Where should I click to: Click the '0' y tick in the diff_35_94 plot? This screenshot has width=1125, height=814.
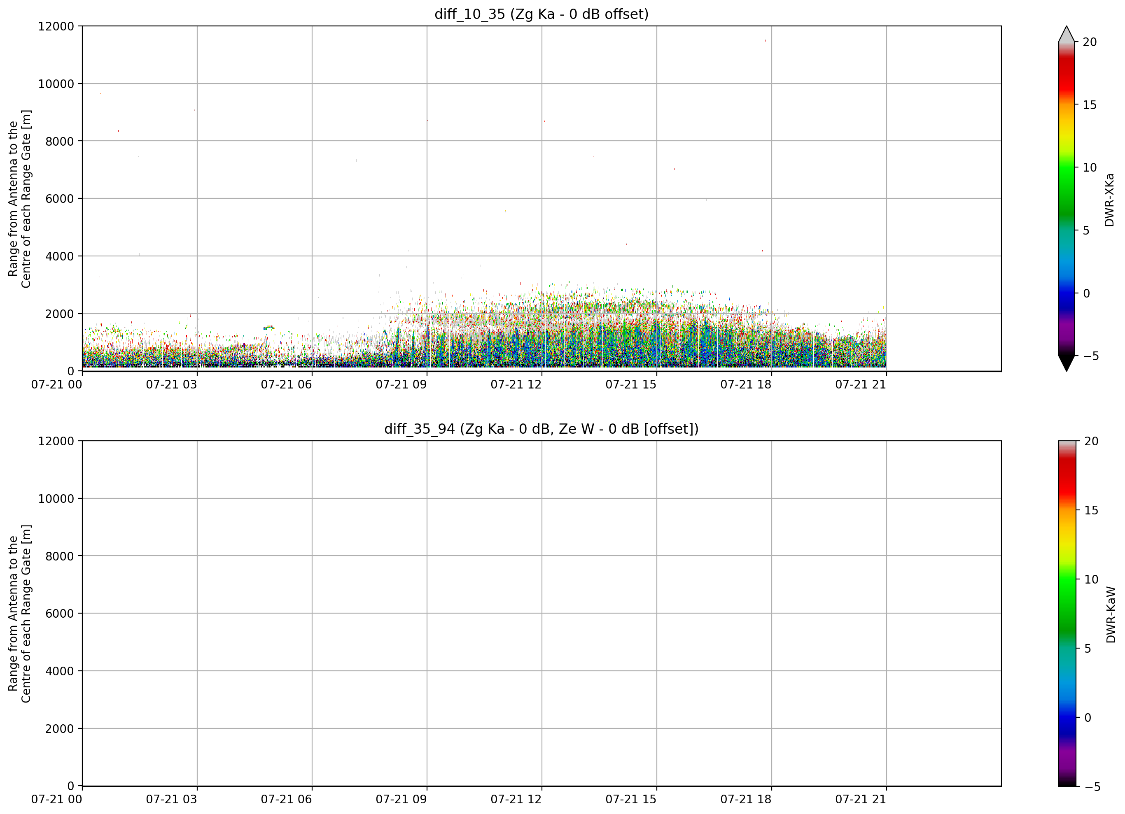pyautogui.click(x=71, y=786)
